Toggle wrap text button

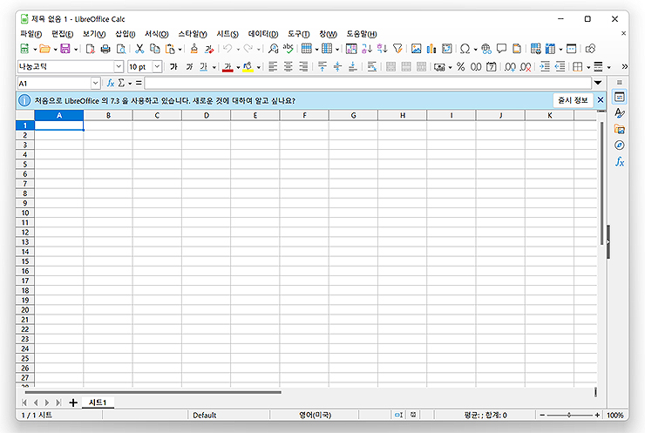[x=372, y=66]
